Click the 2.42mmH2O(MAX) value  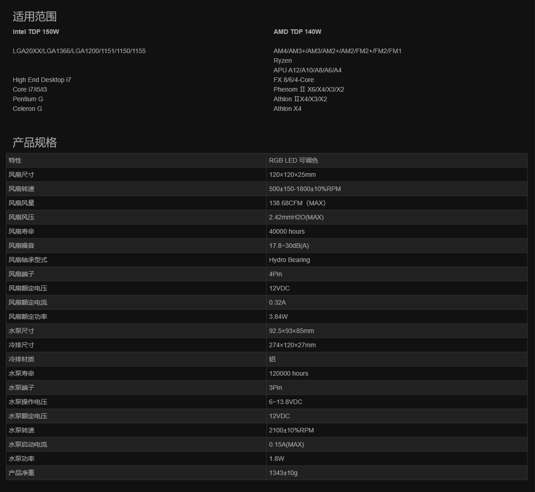click(296, 217)
